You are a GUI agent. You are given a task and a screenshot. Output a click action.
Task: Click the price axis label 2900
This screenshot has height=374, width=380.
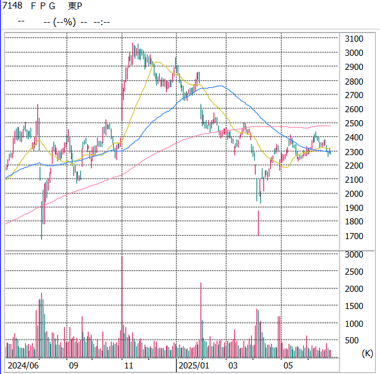click(354, 67)
